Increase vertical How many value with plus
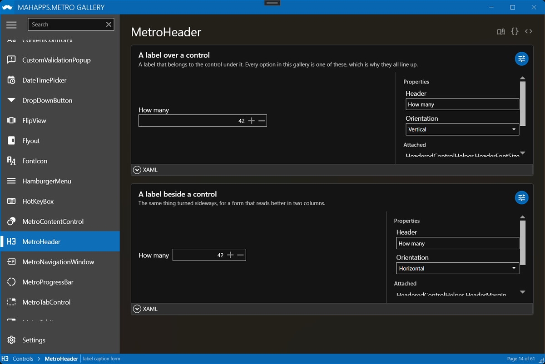The image size is (545, 364). click(x=252, y=121)
